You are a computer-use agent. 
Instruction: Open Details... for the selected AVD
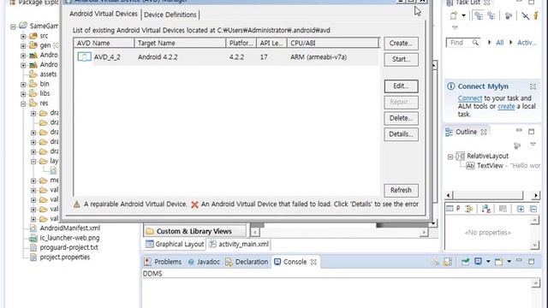401,134
